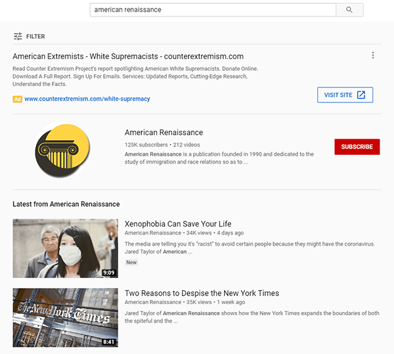Open 'Two Reasons to Despise the New York Times' title
This screenshot has height=354, width=394.
202,293
